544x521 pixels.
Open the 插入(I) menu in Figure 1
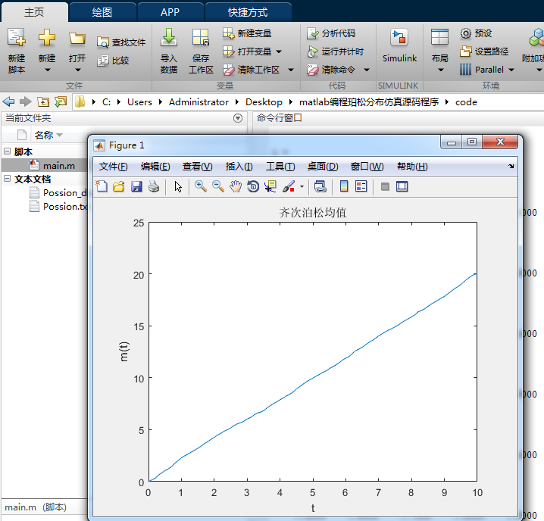(x=239, y=167)
